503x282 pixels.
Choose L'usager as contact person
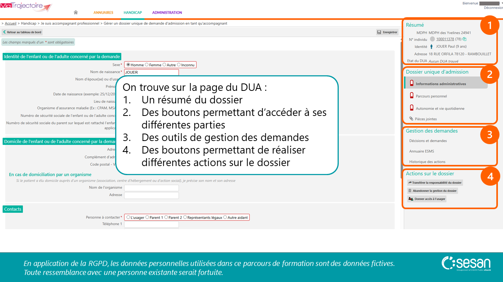point(129,217)
